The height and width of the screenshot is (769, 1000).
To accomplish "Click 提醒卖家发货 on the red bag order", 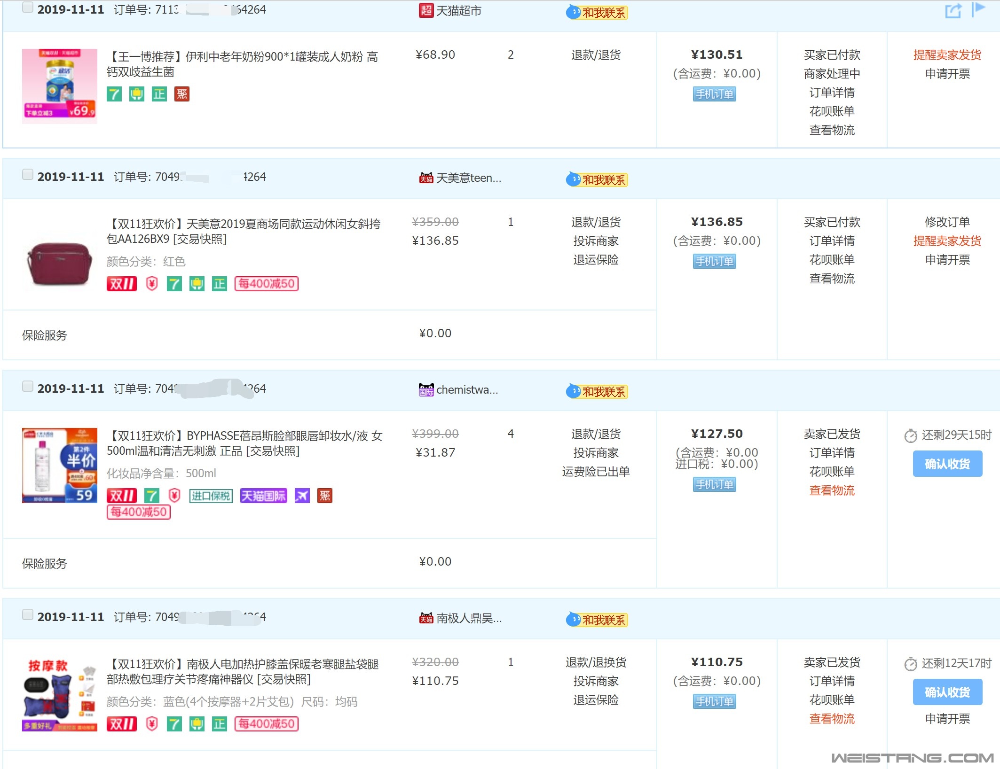I will (x=947, y=241).
